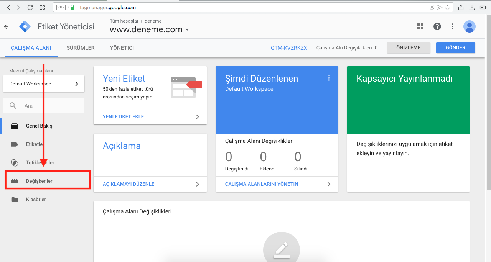Bookmark page with the heart icon

(447, 7)
